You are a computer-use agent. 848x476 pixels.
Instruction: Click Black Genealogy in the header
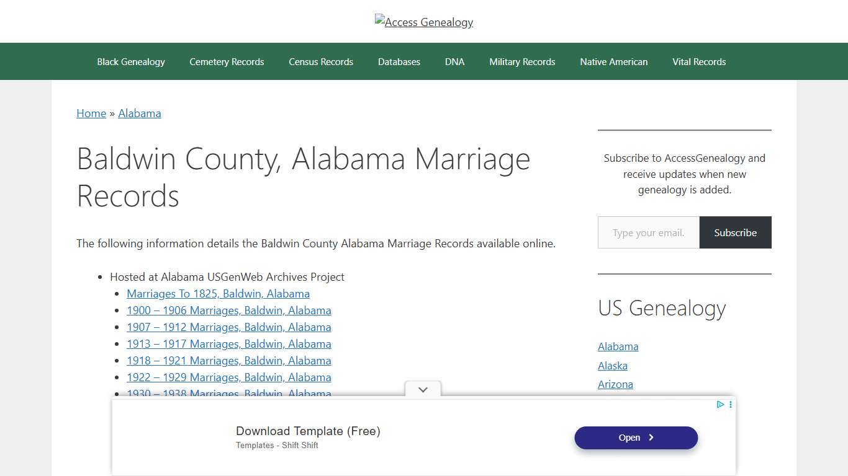[x=130, y=61]
